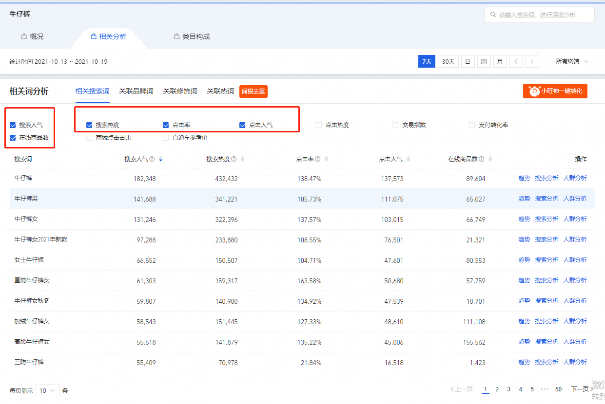The image size is (605, 404).
Task: Open the 所有终端 dropdown
Action: tap(572, 61)
